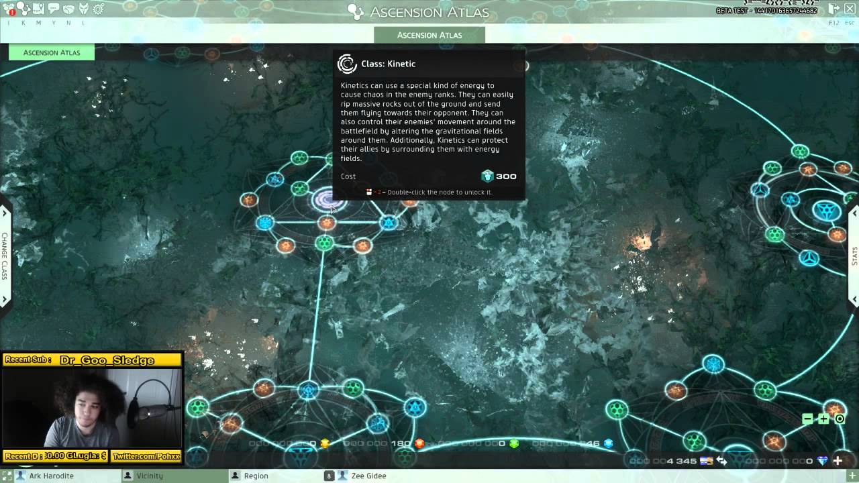Select orange node directly below Kinetic class node
Image resolution: width=859 pixels, height=483 pixels.
click(327, 223)
